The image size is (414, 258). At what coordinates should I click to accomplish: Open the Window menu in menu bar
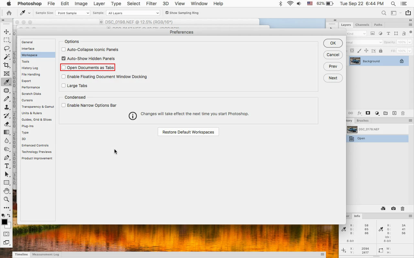[x=199, y=4]
